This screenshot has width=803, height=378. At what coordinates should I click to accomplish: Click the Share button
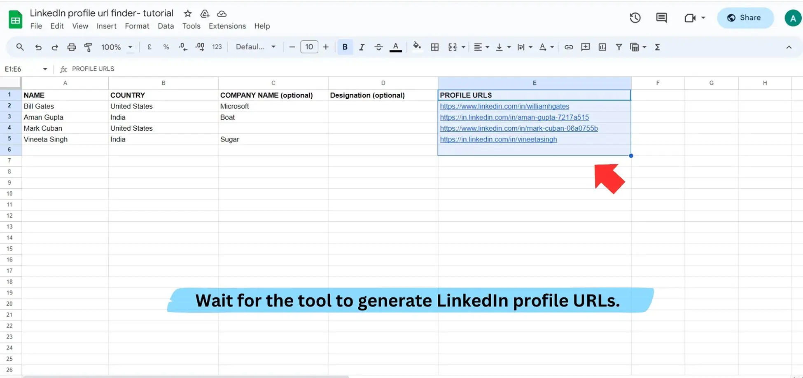[x=745, y=18]
